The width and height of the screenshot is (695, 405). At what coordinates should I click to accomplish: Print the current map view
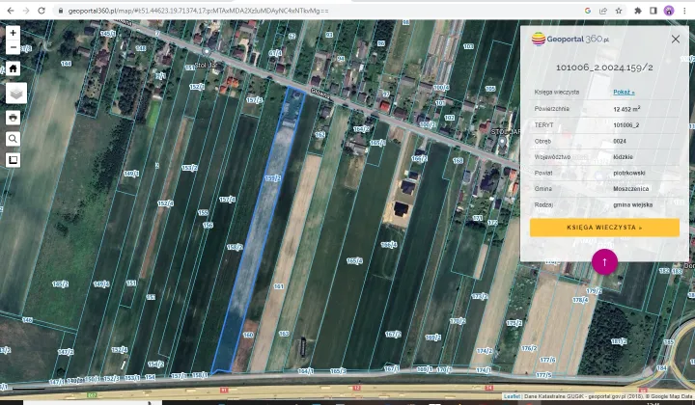click(x=14, y=117)
